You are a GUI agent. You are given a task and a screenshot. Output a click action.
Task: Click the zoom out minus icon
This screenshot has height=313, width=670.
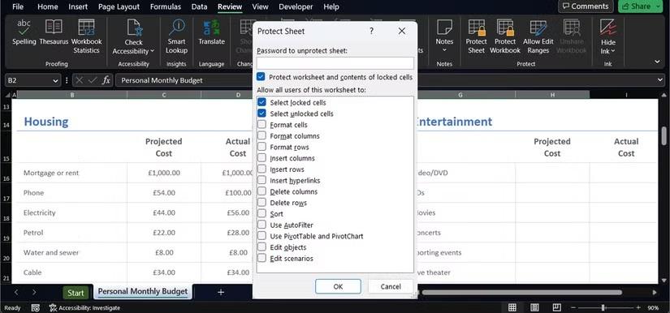tap(574, 307)
